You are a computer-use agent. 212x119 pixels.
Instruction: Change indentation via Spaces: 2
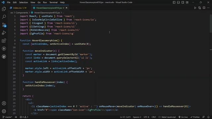click(137, 117)
